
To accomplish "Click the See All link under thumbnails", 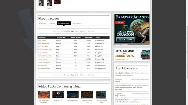I will [x=49, y=8].
